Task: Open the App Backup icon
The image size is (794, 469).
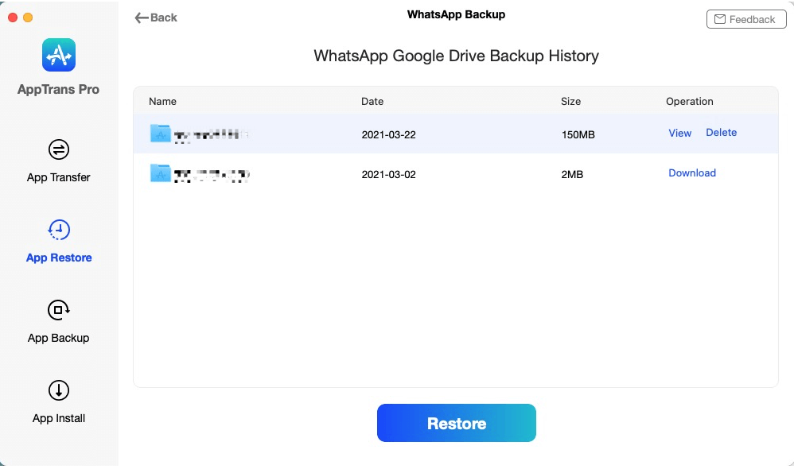Action: [x=59, y=310]
